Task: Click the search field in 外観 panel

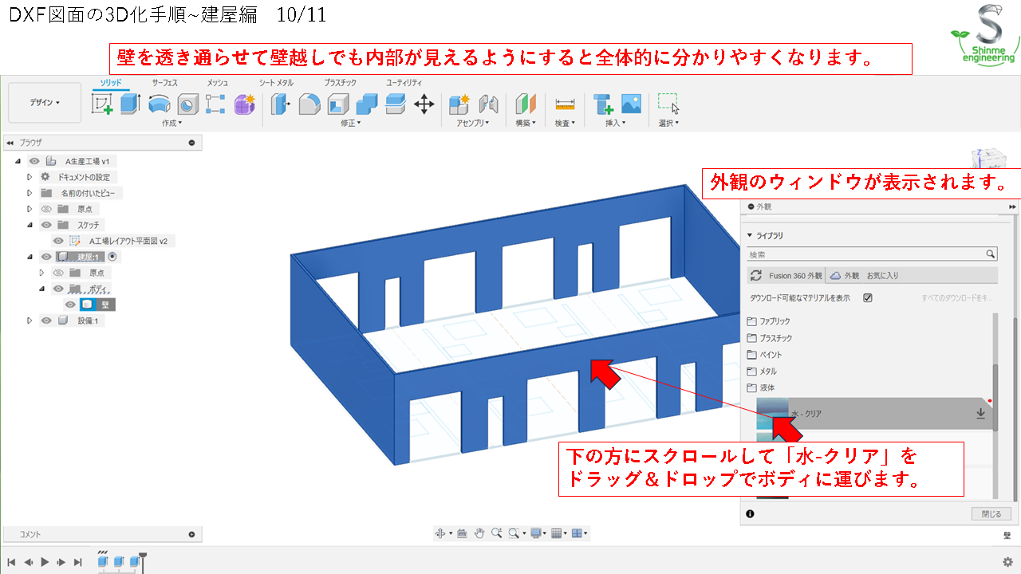Action: pyautogui.click(x=872, y=254)
